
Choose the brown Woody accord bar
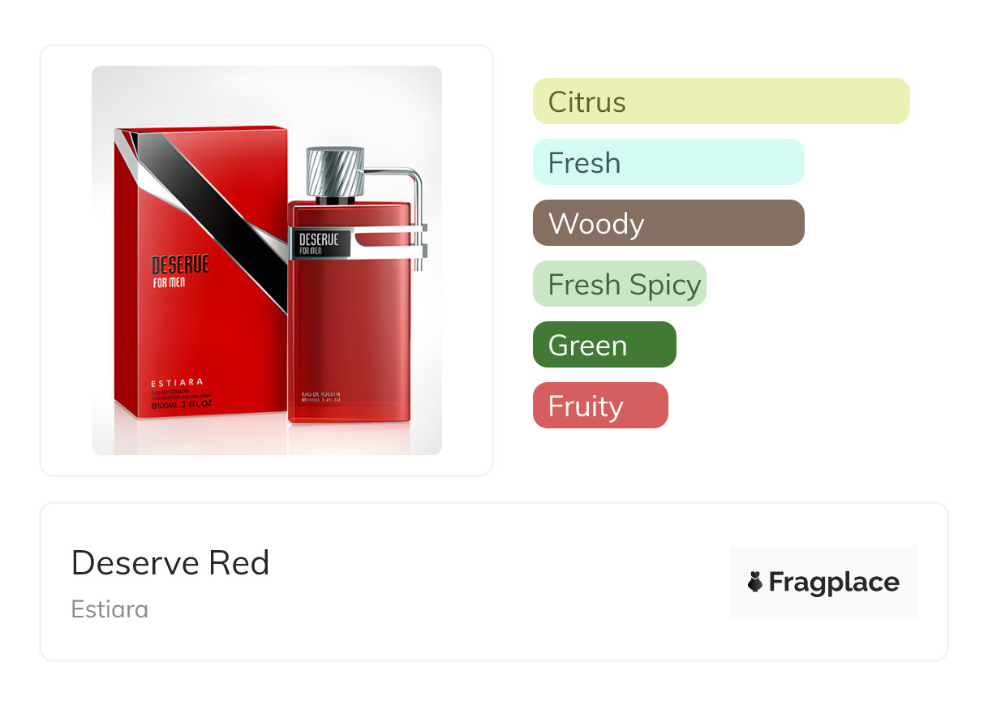tap(668, 223)
